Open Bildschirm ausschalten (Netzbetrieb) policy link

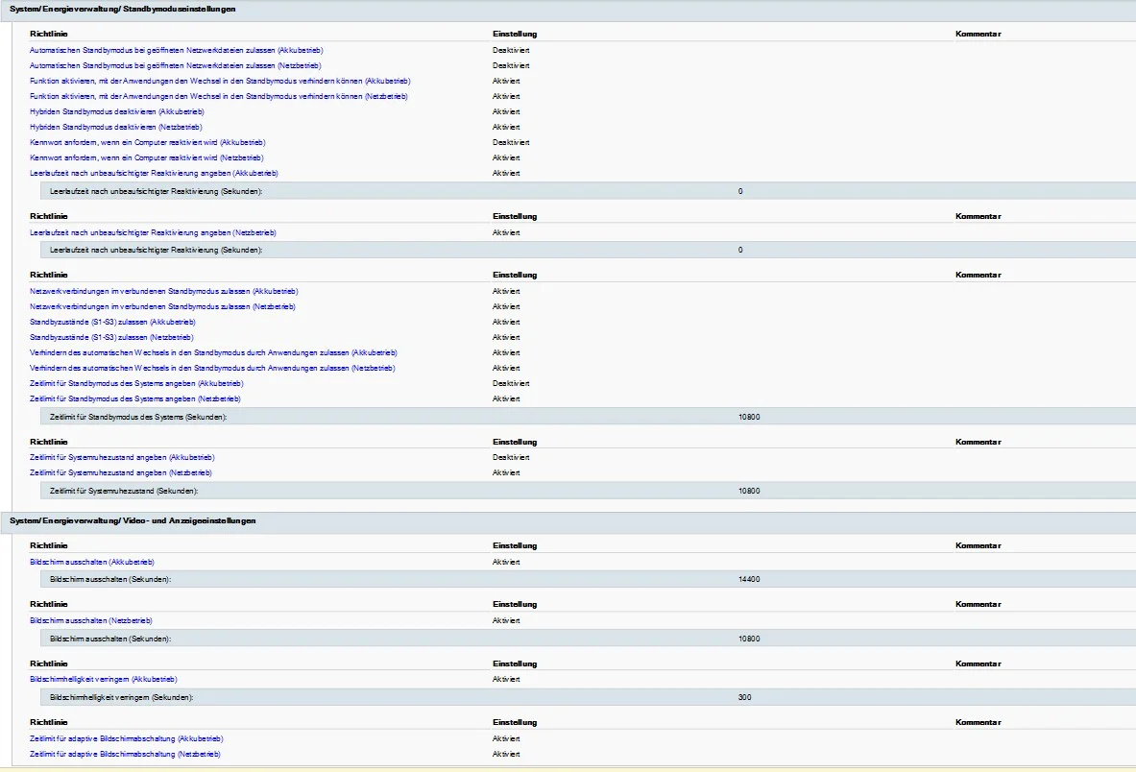[91, 620]
